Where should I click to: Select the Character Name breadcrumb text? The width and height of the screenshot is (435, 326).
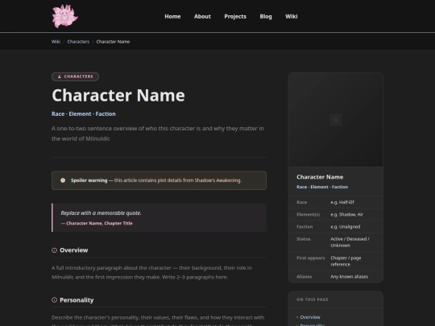tap(113, 42)
